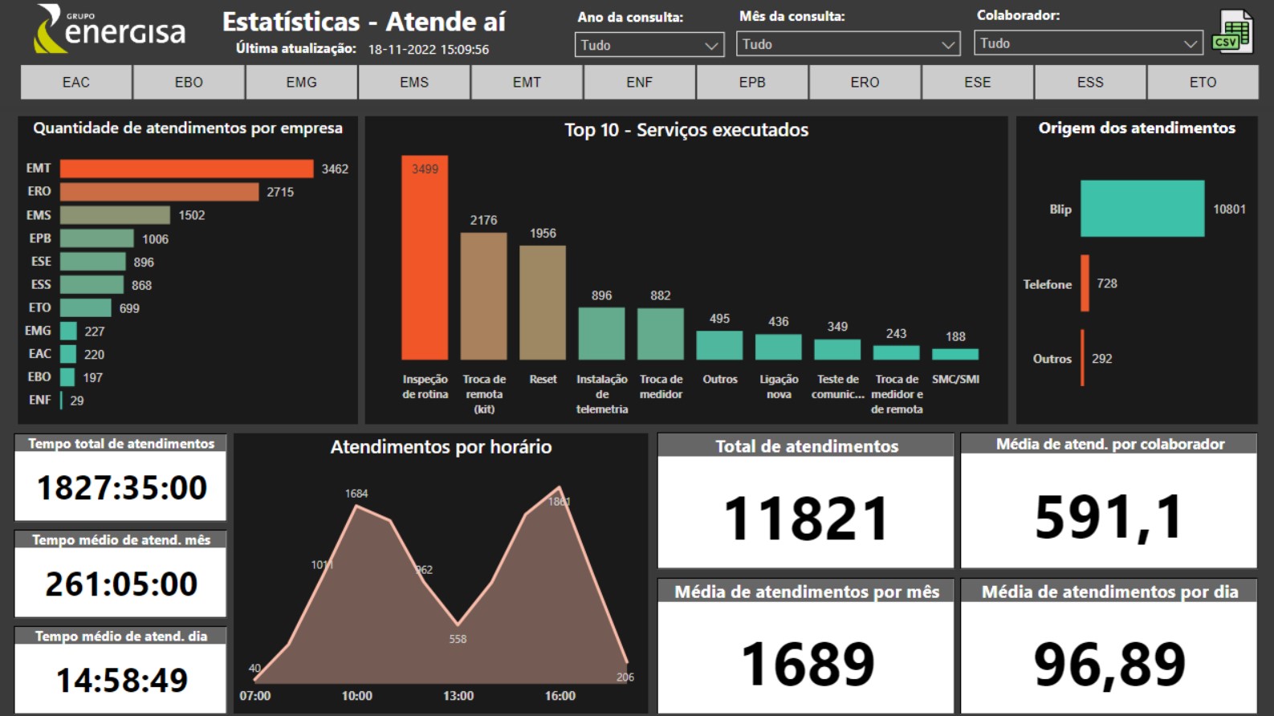Click the Telefone origin bar
This screenshot has height=716, width=1274.
pos(1085,283)
